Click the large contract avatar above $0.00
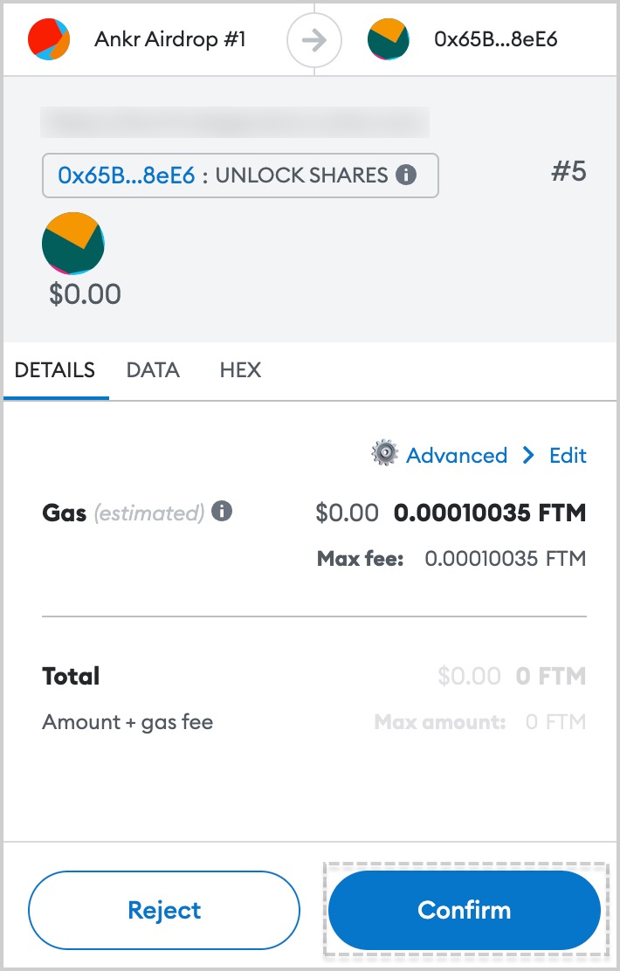This screenshot has height=971, width=620. [73, 244]
